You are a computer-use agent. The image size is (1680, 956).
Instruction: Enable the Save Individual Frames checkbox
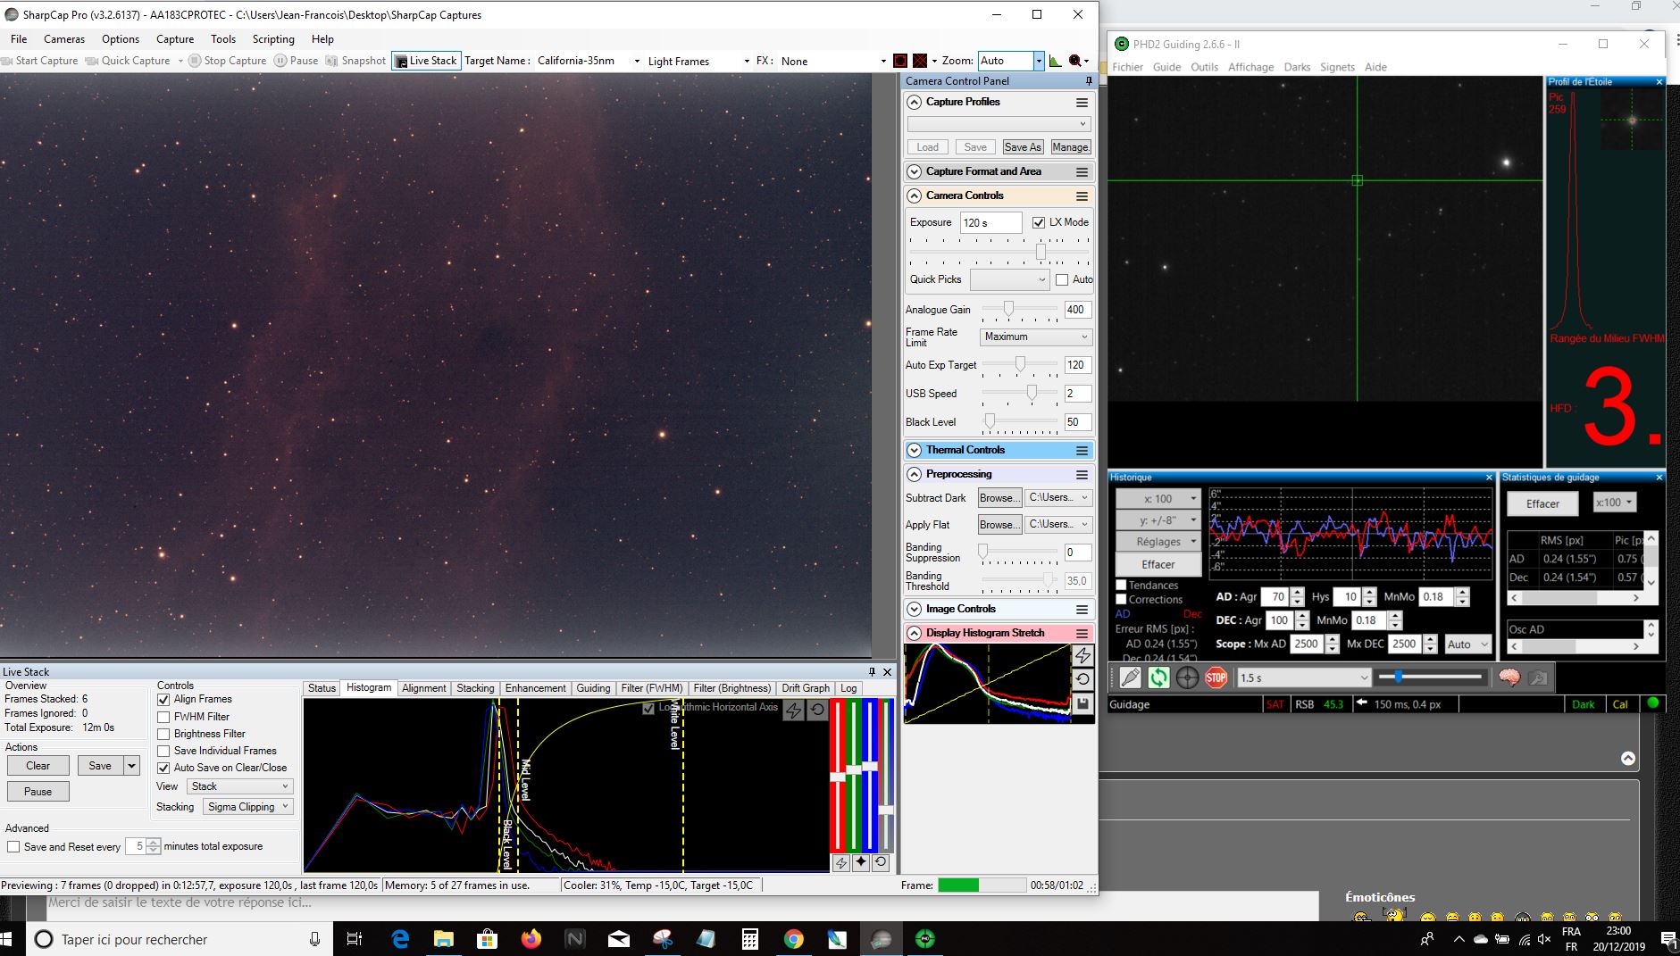[163, 751]
